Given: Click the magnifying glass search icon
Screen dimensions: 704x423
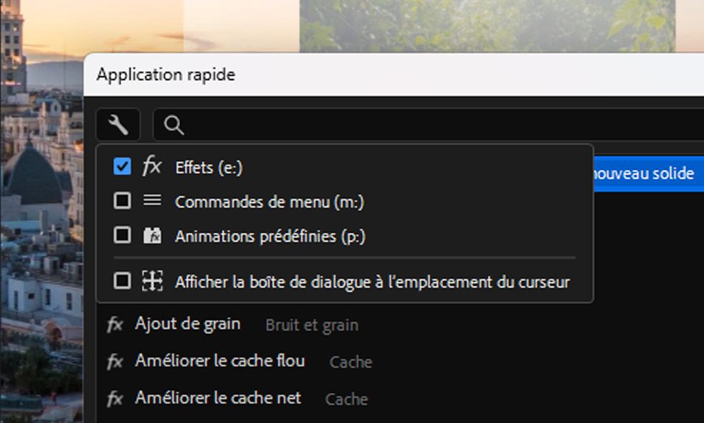Looking at the screenshot, I should (173, 125).
